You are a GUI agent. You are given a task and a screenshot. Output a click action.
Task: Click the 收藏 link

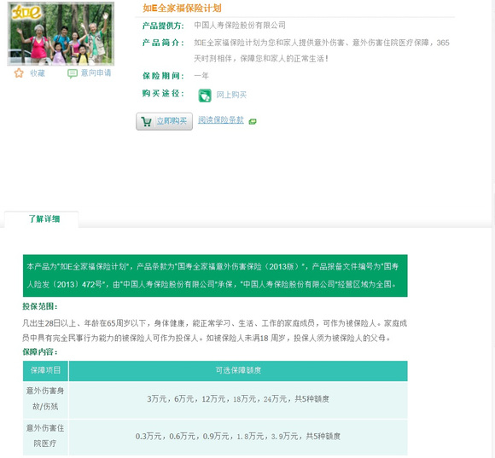[x=38, y=73]
